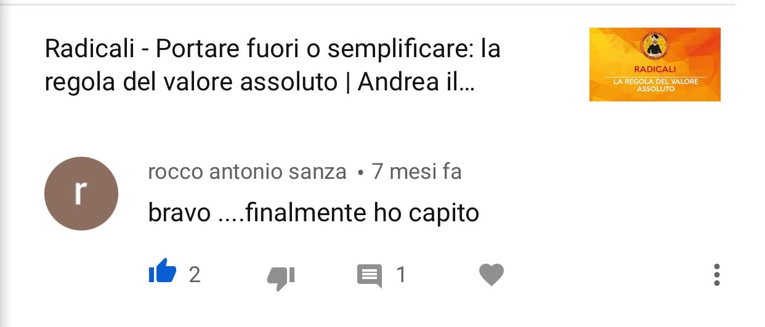Screen dimensions: 765x327
Task: Click the like count "2"
Action: [195, 275]
